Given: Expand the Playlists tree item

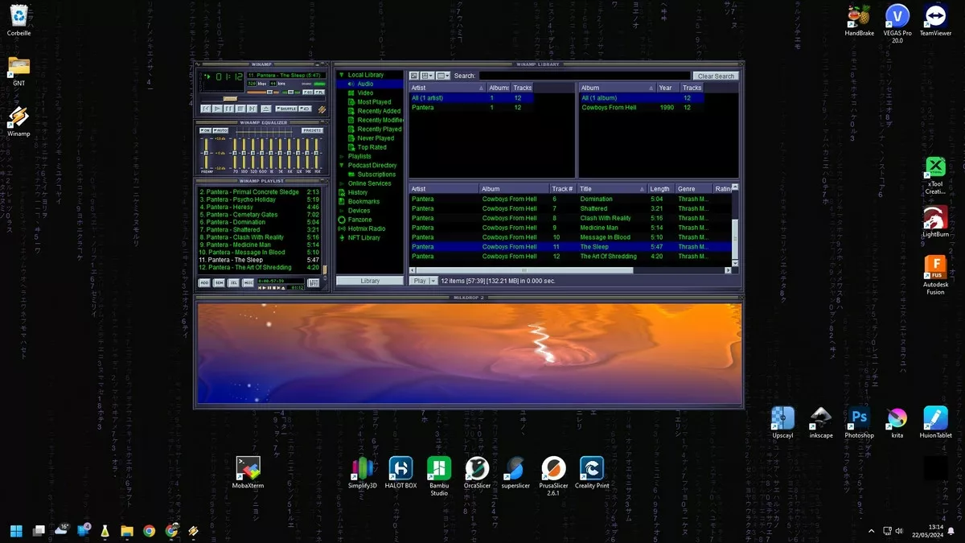Looking at the screenshot, I should pos(343,156).
